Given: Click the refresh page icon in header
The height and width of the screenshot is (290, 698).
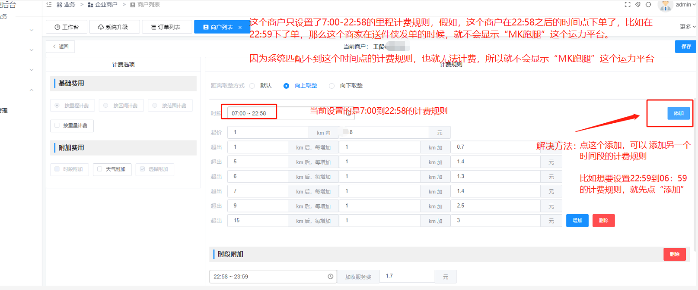Looking at the screenshot, I should [x=648, y=4].
